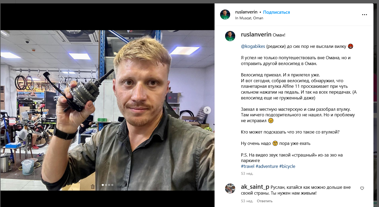Click Подписаться to follow ruslanverin
Screen dimensions: 379x207
[277, 12]
